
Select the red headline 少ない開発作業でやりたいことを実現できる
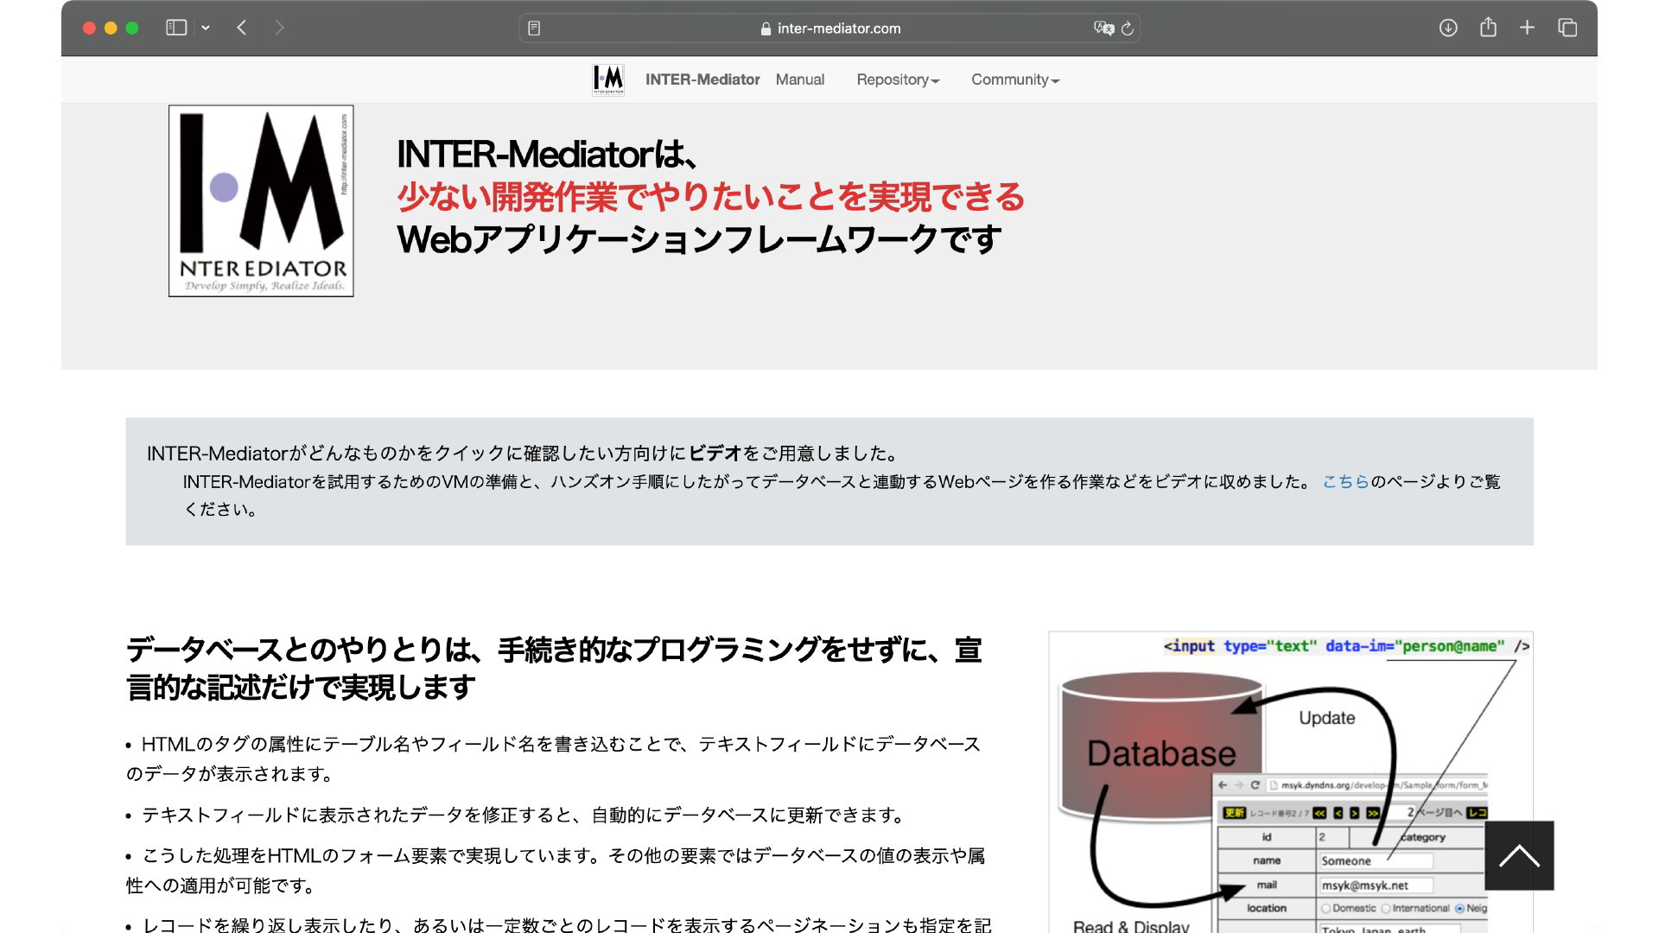coord(710,197)
